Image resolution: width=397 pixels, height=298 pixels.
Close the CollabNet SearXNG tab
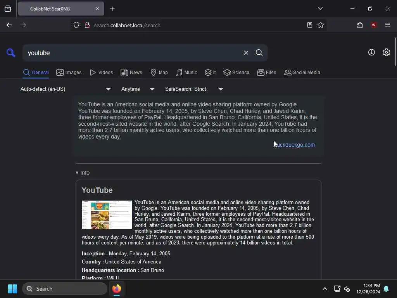point(97,9)
